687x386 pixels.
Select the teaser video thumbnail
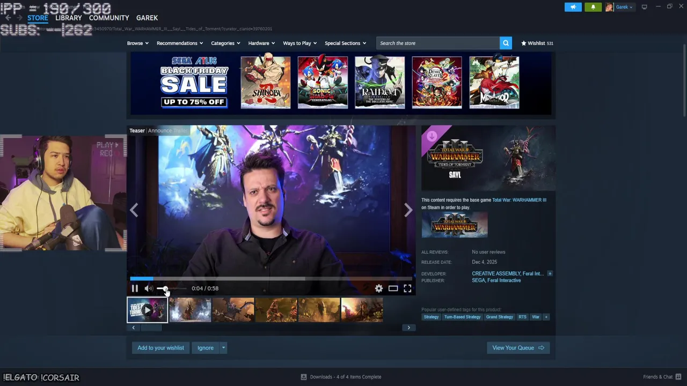point(147,310)
